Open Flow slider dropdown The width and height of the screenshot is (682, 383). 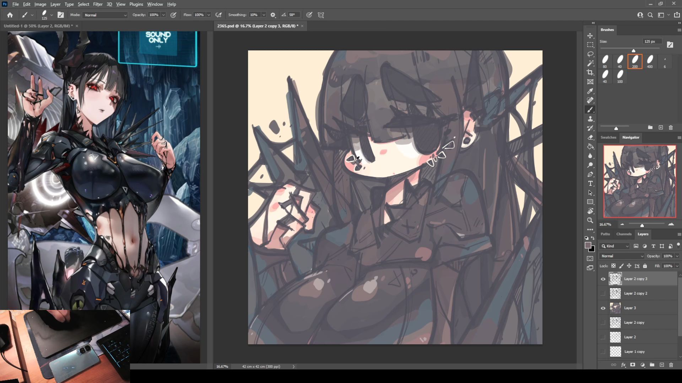click(209, 15)
